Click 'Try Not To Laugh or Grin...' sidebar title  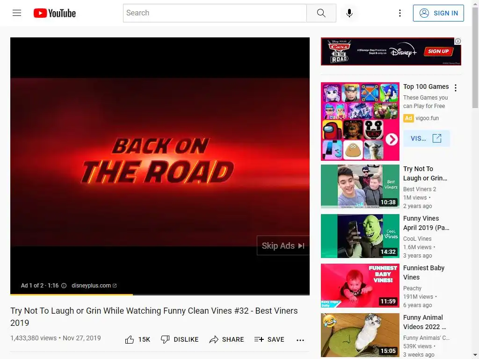(425, 173)
